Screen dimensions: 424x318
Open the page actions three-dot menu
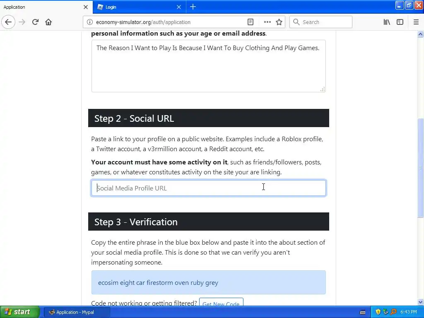(x=267, y=22)
